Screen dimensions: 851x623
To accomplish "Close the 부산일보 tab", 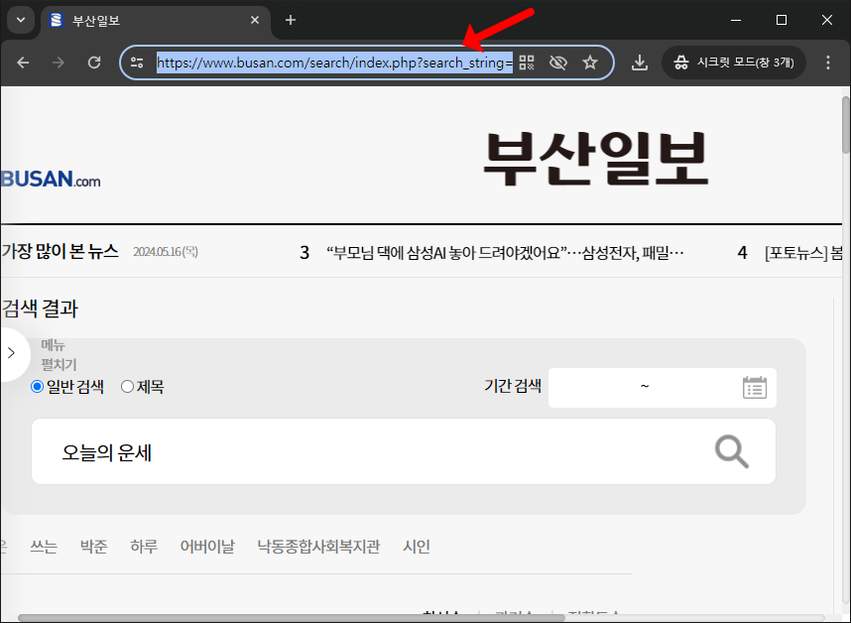I will tap(255, 20).
